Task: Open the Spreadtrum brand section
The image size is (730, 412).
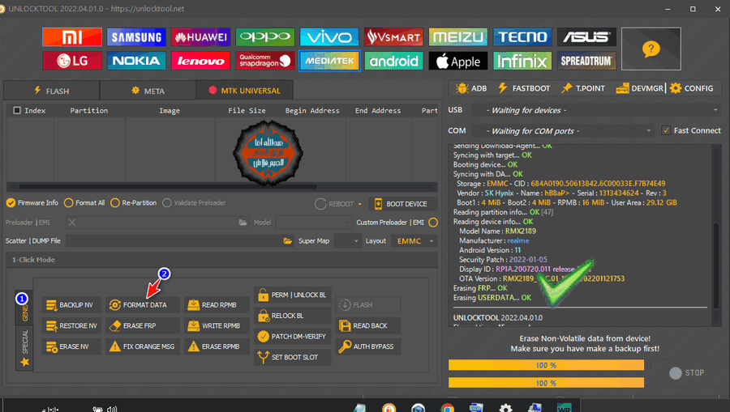Action: pos(586,61)
